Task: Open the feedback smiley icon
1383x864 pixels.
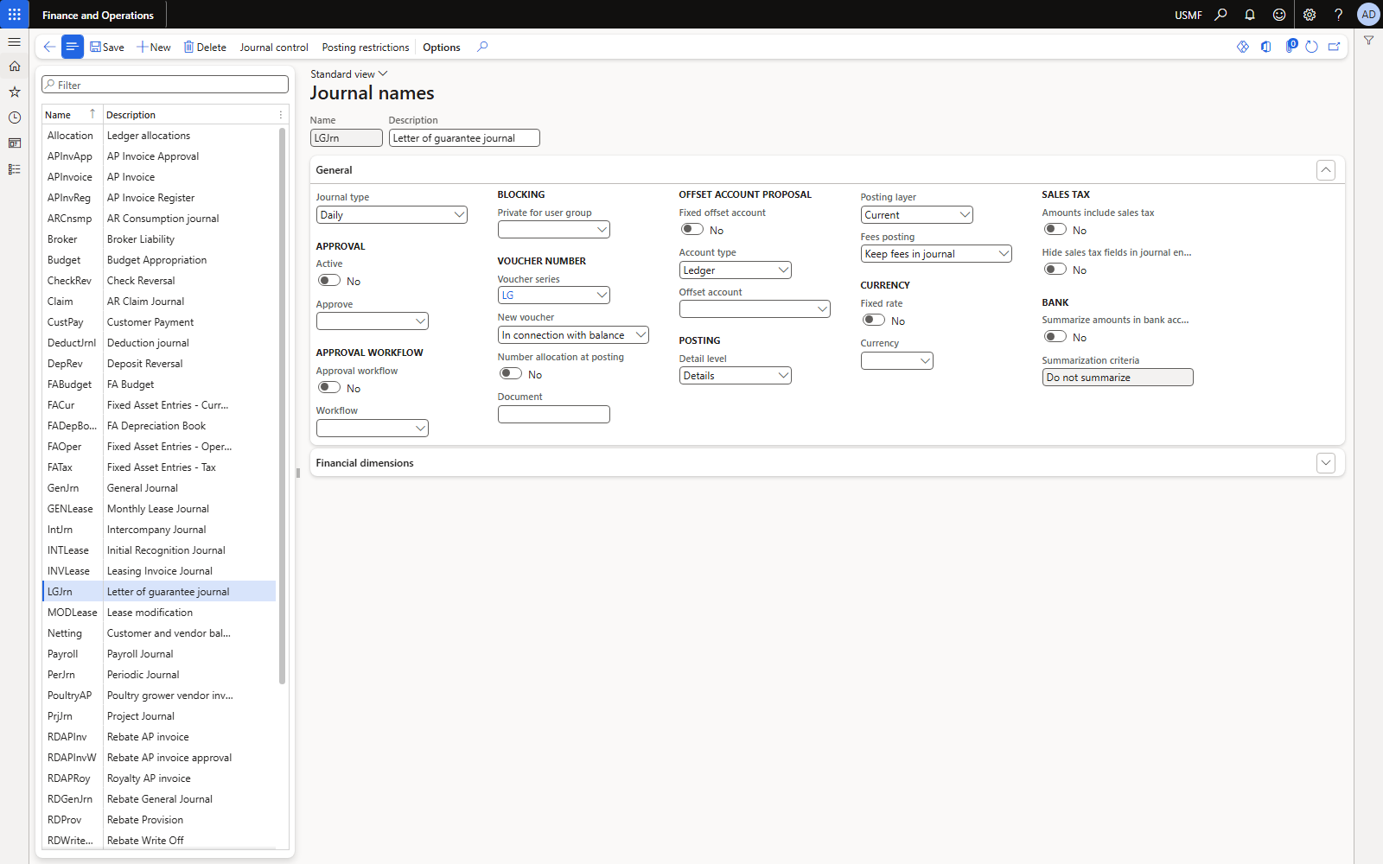Action: point(1279,15)
